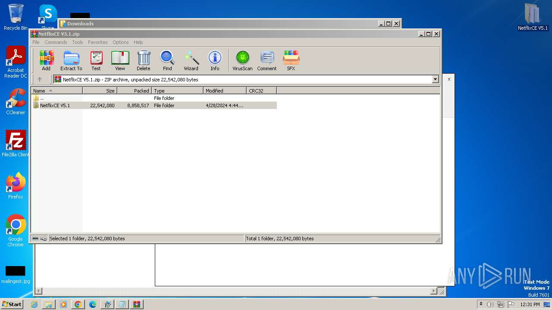
Task: Sort by the Type column header
Action: coord(177,91)
